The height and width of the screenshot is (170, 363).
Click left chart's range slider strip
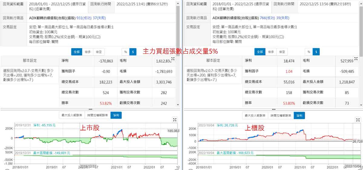coord(91,151)
